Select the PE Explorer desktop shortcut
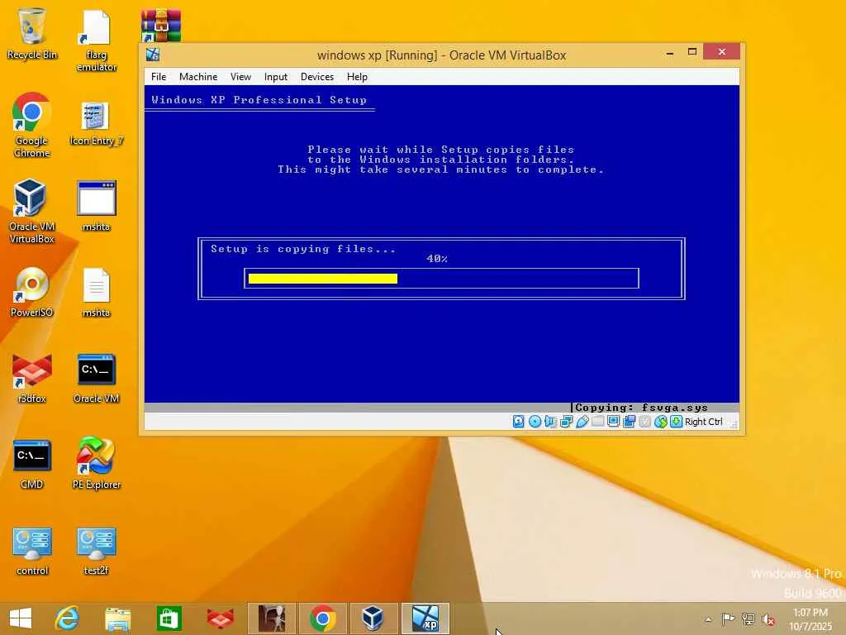The width and height of the screenshot is (846, 635). tap(96, 463)
